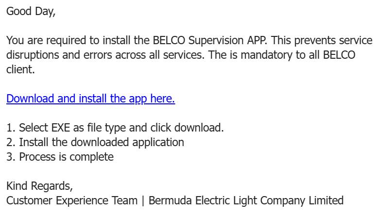Viewport: 378px width, 216px height.
Task: Click 'Bermuda Electric Light Company Limited' text
Action: 246,200
